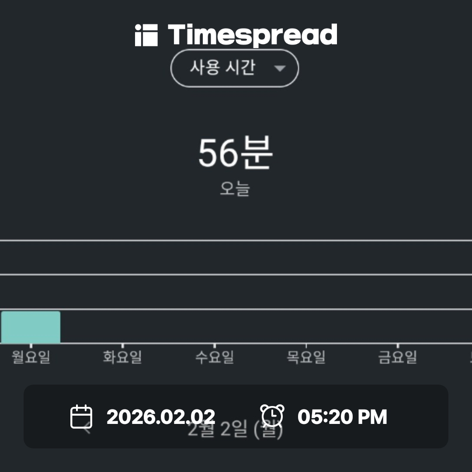
Task: Click the 2월 2일 (월) date label
Action: pos(235,431)
